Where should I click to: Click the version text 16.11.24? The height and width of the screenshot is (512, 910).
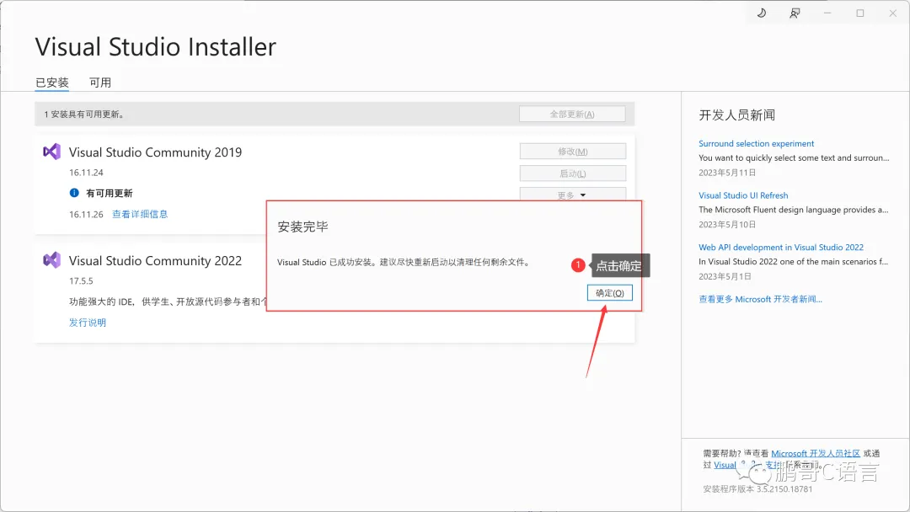point(87,173)
